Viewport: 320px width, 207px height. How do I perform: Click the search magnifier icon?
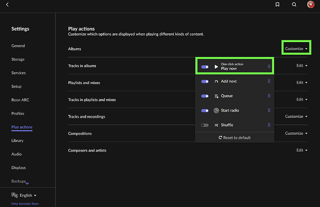click(x=294, y=5)
